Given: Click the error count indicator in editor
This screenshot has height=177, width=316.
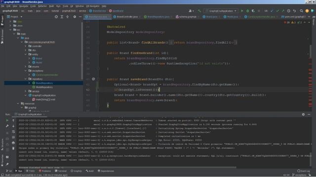Looking at the screenshot, I should [x=287, y=23].
